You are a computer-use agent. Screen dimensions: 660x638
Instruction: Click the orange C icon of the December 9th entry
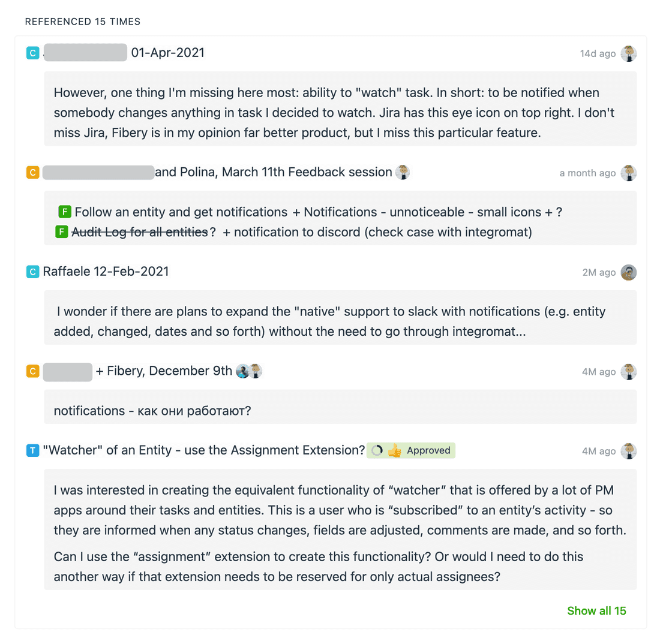pyautogui.click(x=32, y=371)
